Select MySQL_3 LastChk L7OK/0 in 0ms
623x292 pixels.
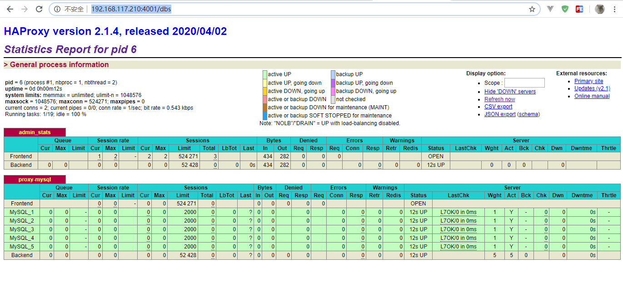pos(459,229)
